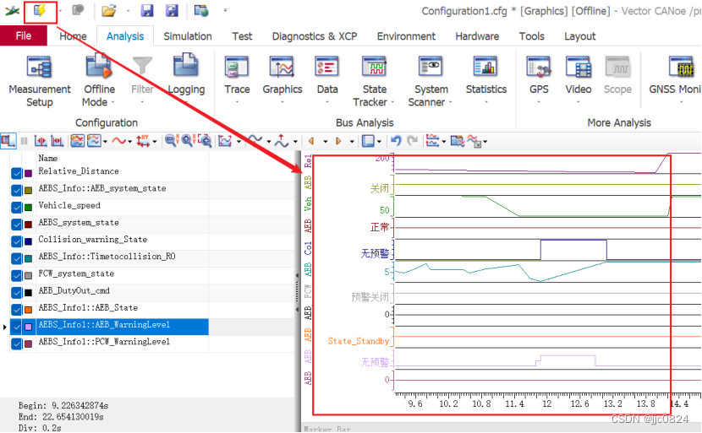Switch to the Simulation ribbon tab
The height and width of the screenshot is (433, 702).
[x=188, y=36]
